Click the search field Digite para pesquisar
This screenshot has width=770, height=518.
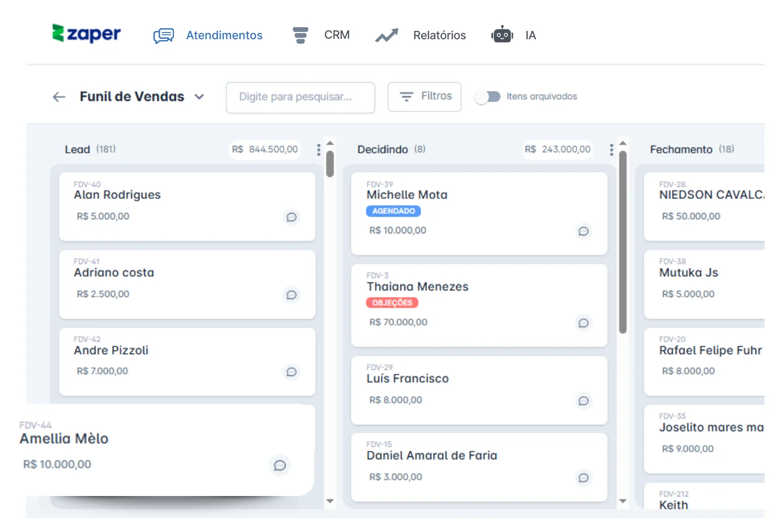click(300, 97)
